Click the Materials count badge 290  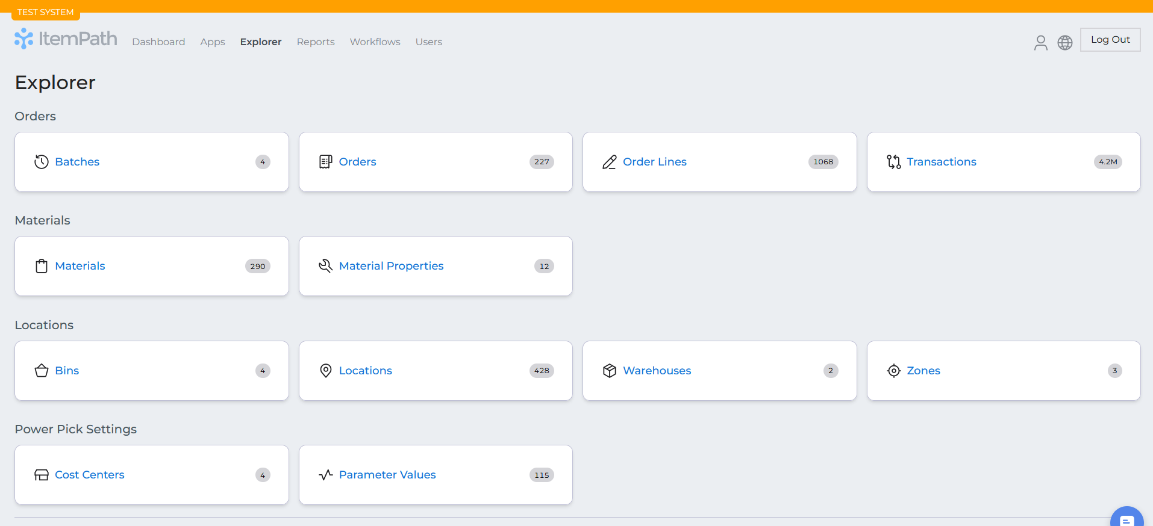point(257,266)
